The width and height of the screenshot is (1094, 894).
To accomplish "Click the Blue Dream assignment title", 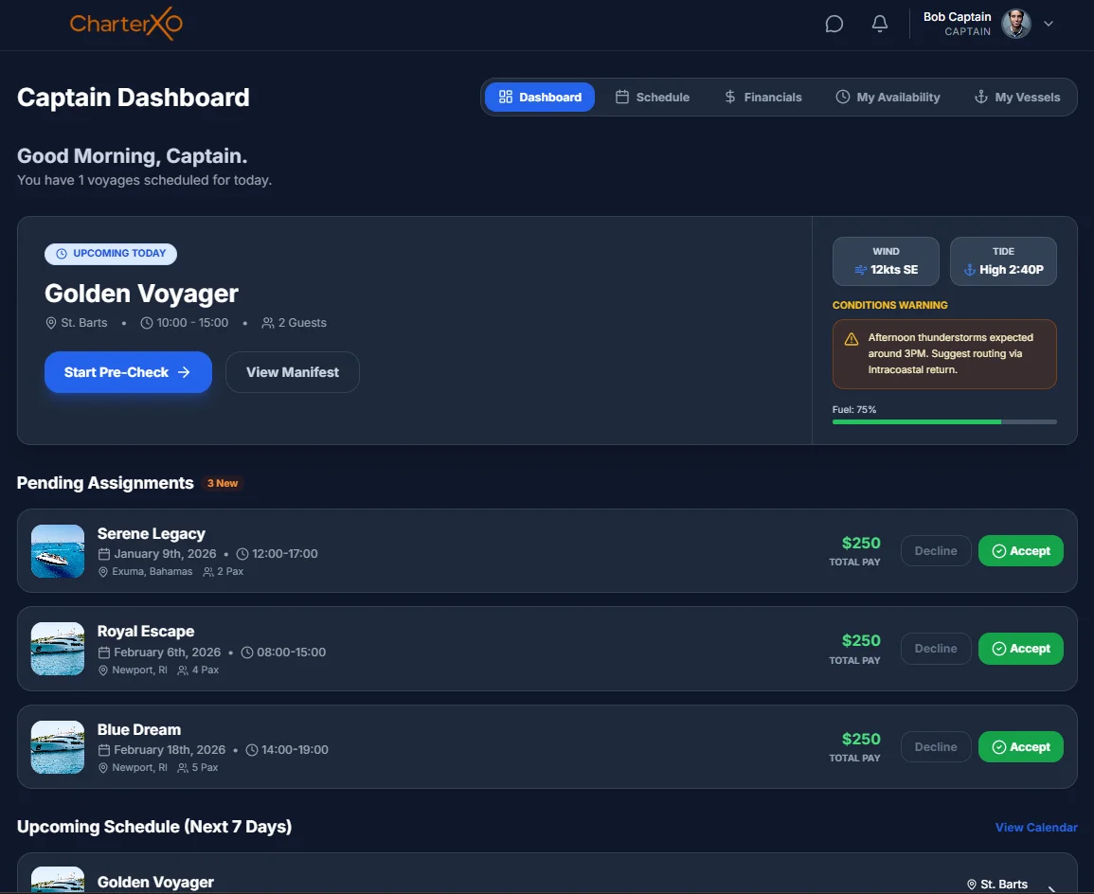I will click(139, 729).
